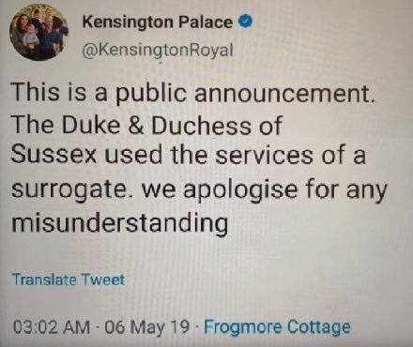Image resolution: width=413 pixels, height=347 pixels.
Task: Click the phrase 'used the services of a'
Action: [235, 155]
